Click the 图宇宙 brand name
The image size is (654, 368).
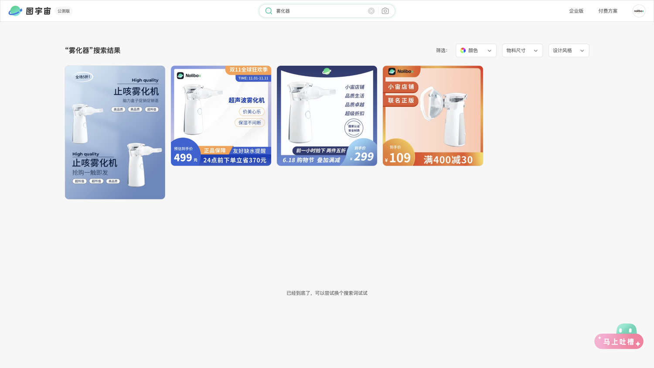pos(38,11)
